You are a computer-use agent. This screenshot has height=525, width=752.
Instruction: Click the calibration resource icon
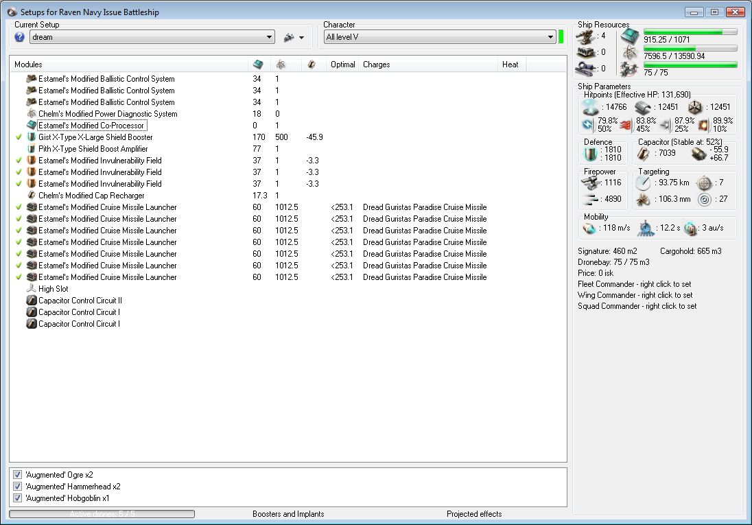584,69
